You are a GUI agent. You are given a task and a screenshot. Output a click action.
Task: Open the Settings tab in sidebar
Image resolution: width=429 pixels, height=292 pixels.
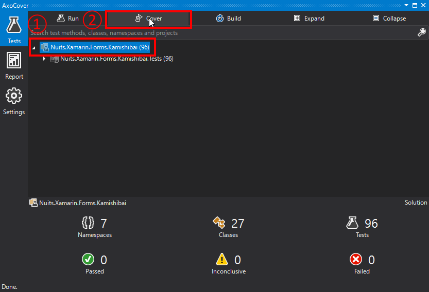14,101
